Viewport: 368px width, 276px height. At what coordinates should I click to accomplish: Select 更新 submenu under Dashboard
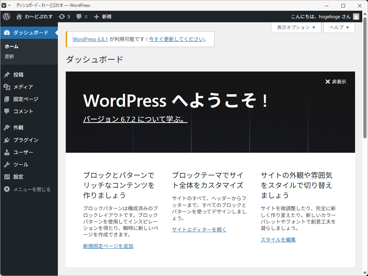(x=9, y=57)
